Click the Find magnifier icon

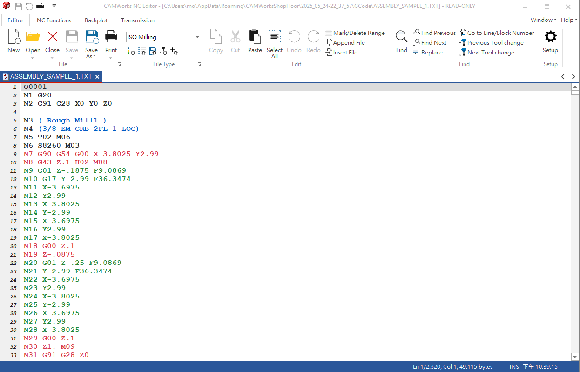click(x=401, y=37)
